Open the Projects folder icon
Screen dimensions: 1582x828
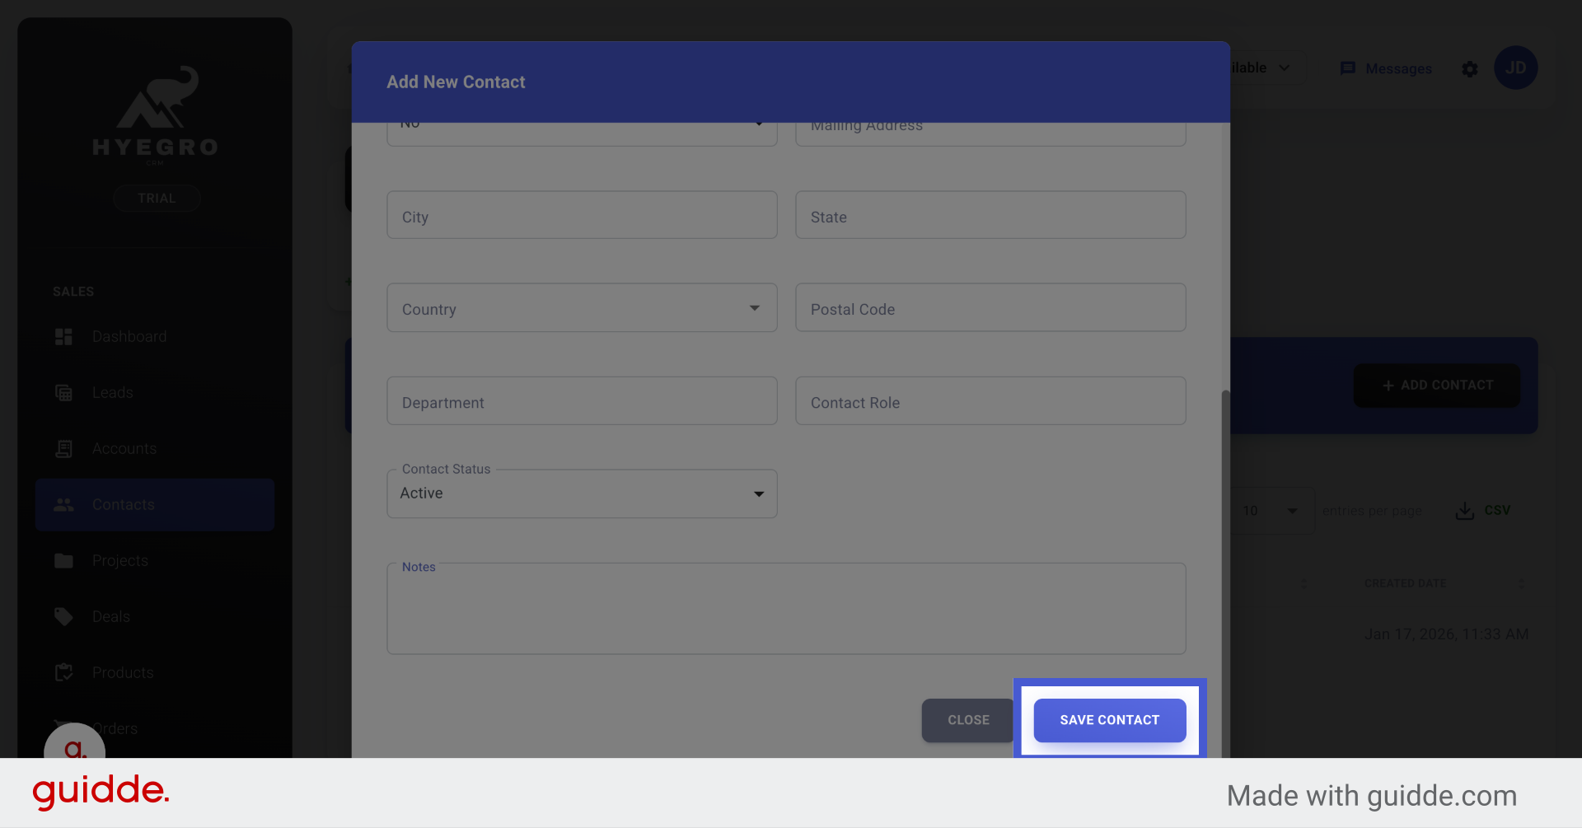coord(63,560)
